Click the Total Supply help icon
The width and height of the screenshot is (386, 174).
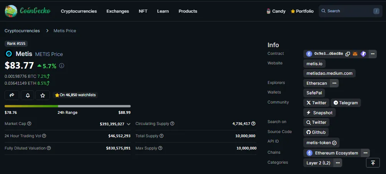point(161,136)
